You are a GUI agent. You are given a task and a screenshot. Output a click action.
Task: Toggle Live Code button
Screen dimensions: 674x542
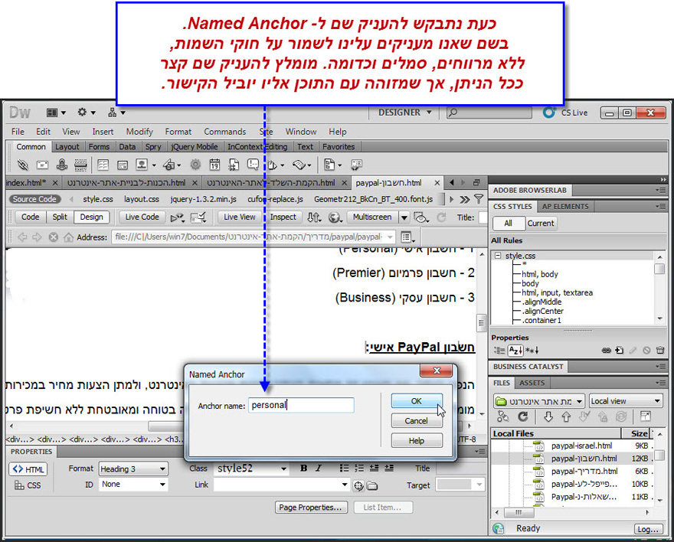[x=142, y=217]
